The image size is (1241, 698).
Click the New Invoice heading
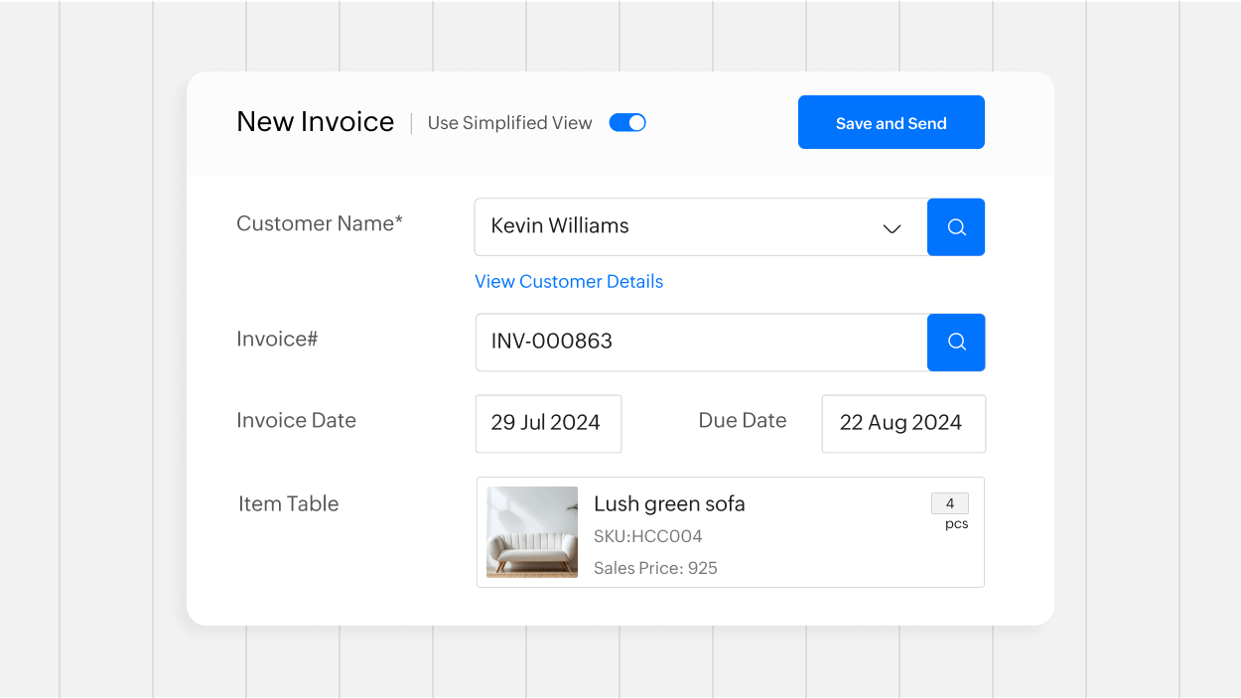[x=315, y=122]
